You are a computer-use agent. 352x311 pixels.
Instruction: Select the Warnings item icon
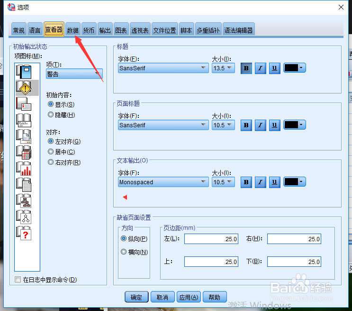click(24, 88)
